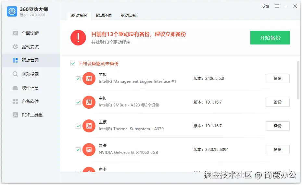Viewport: 302px width, 185px height.
Task: Click the 驱动安装 gear icon
Action: (15, 47)
